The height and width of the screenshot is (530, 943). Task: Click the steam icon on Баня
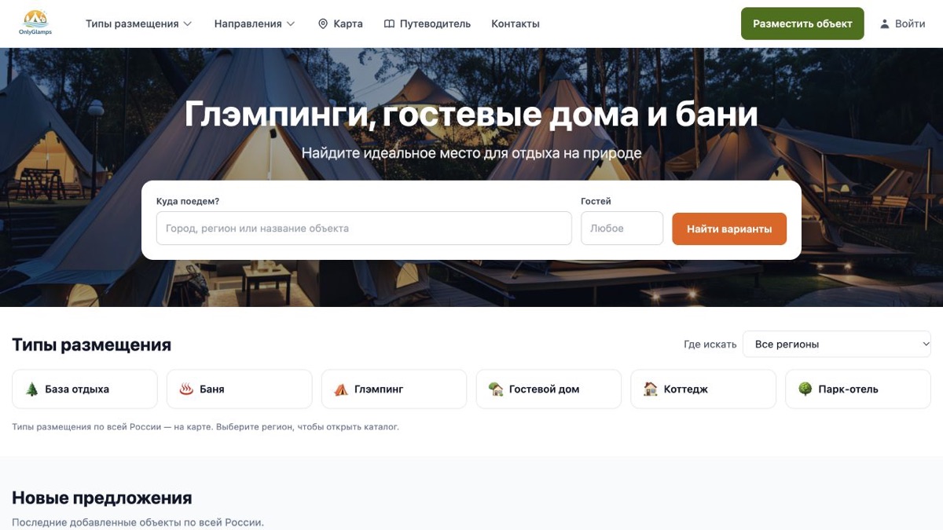coord(186,389)
